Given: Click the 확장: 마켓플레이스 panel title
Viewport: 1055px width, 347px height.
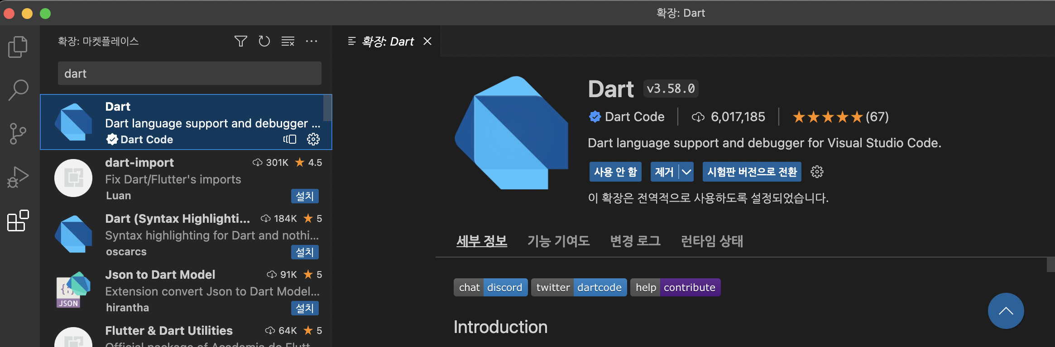Looking at the screenshot, I should tap(98, 41).
